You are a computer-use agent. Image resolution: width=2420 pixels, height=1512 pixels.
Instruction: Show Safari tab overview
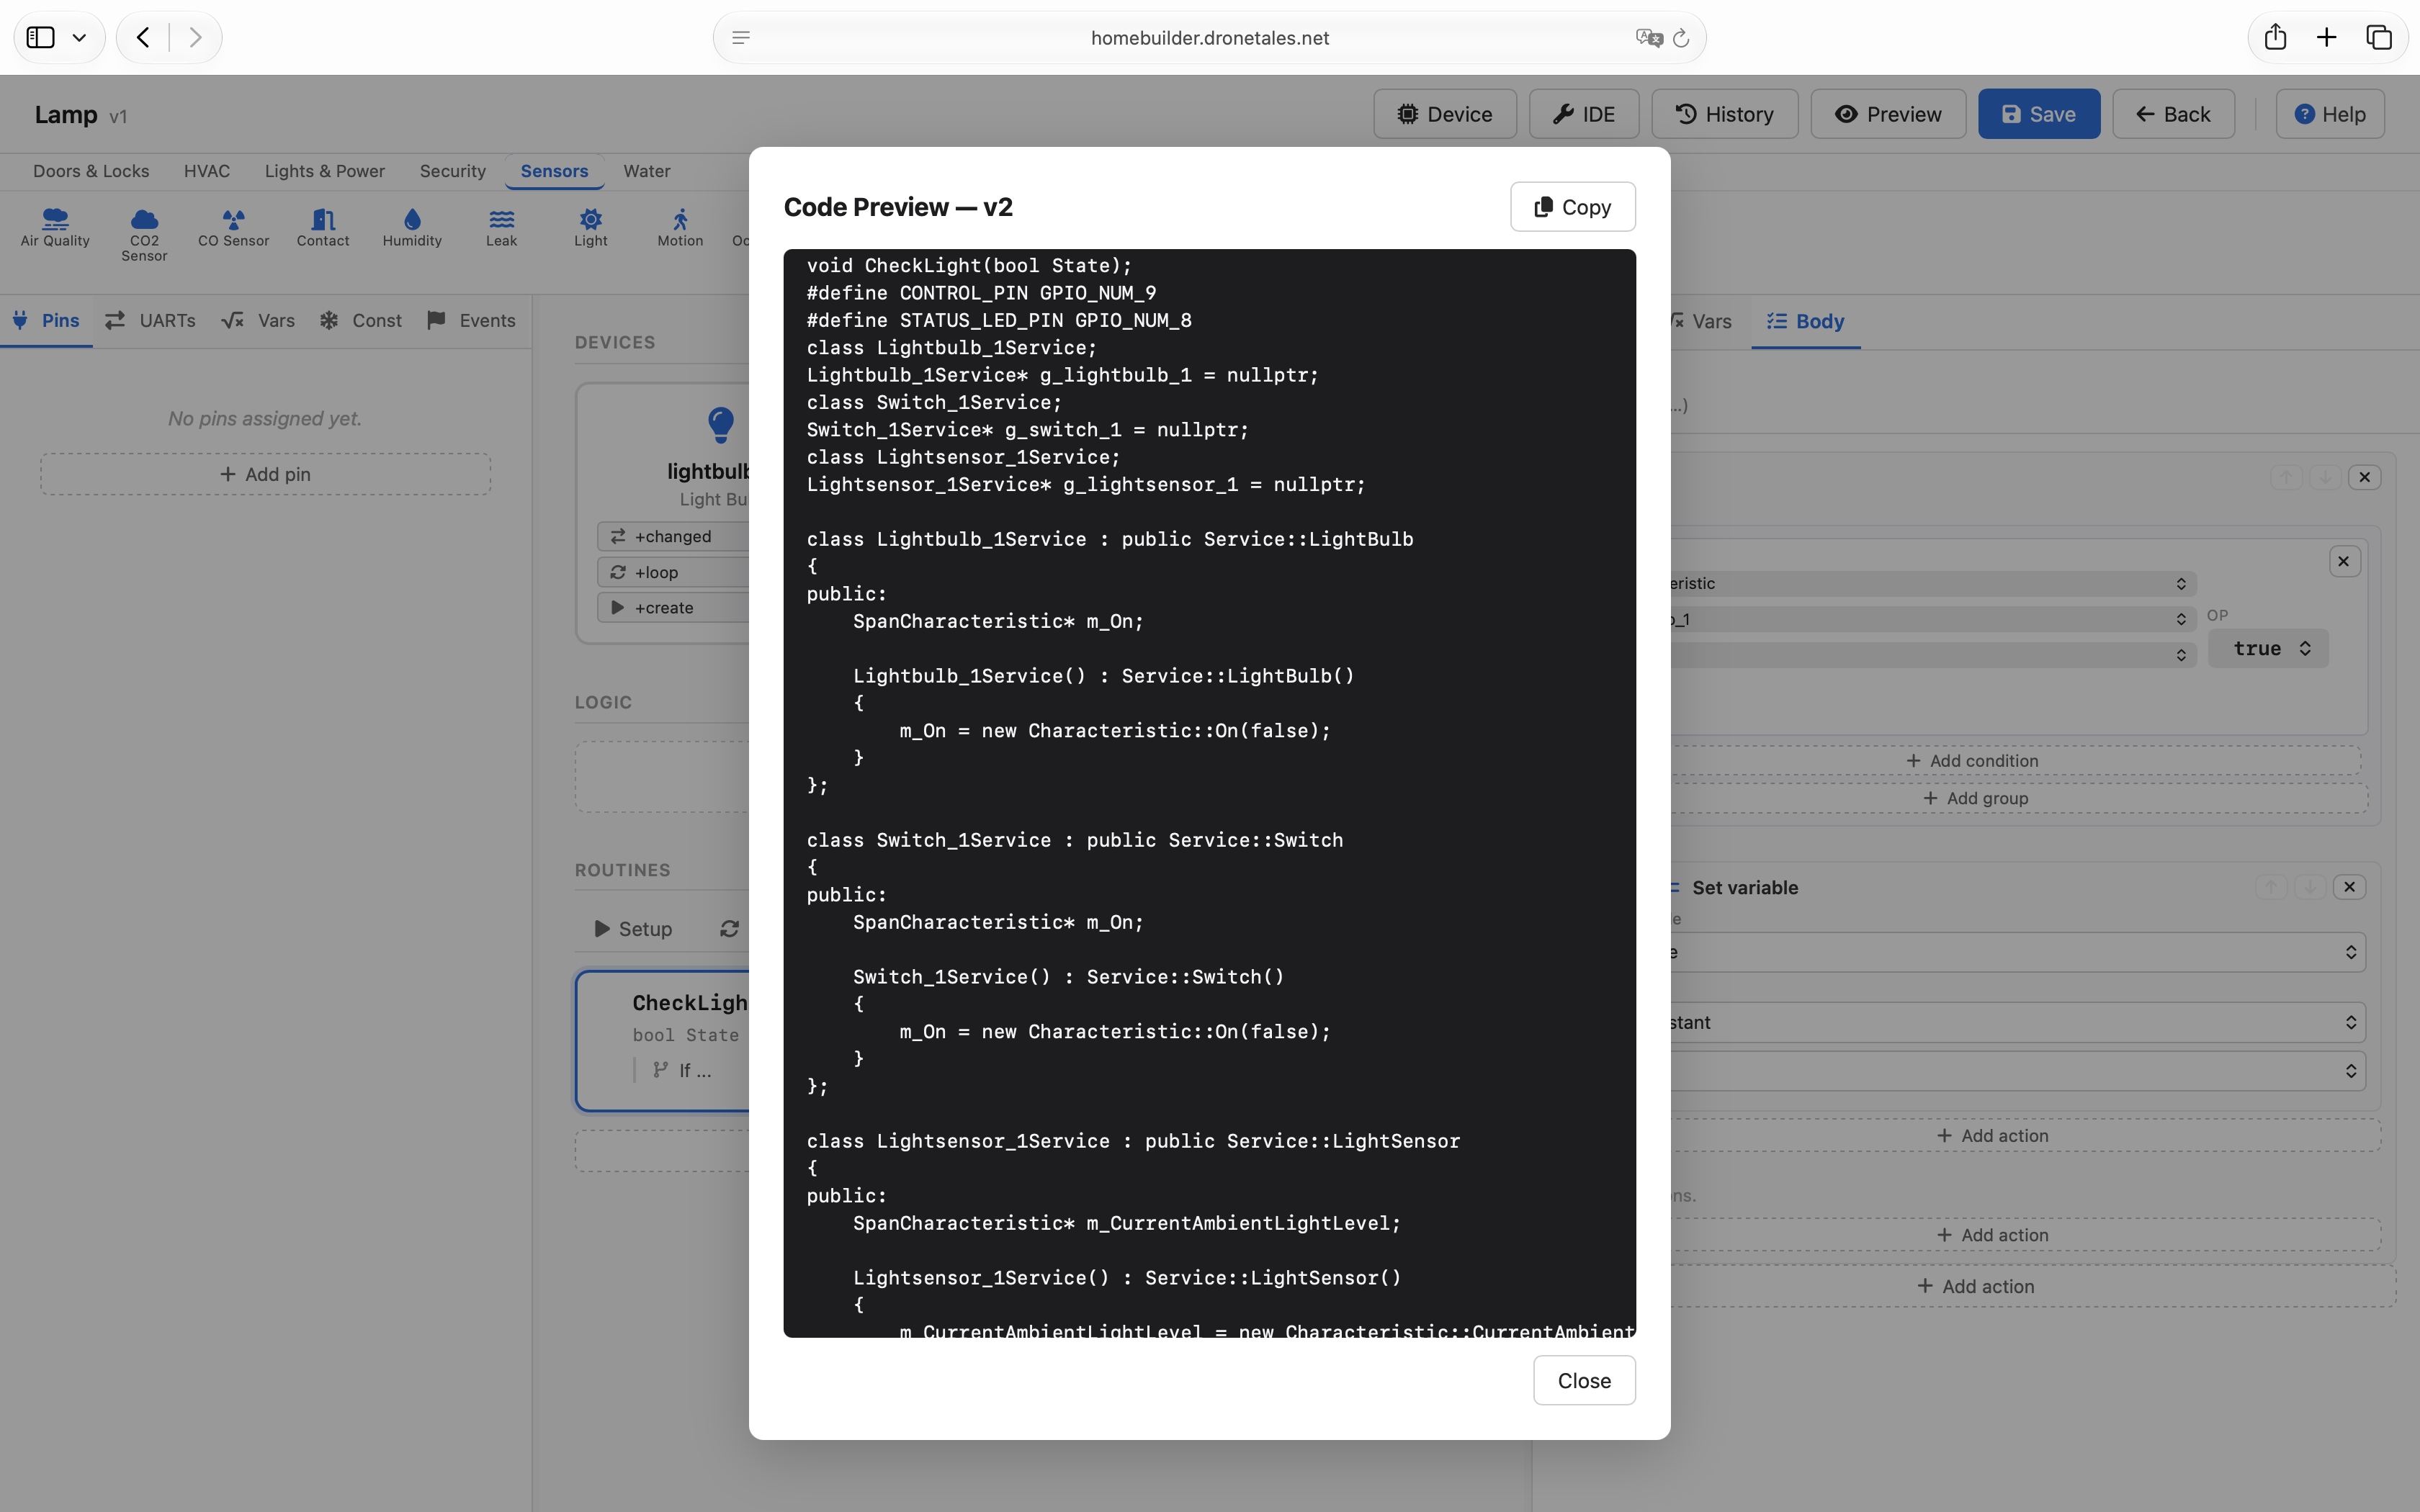tap(2379, 37)
